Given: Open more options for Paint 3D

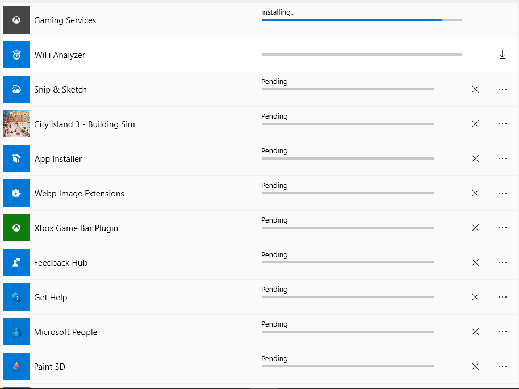Looking at the screenshot, I should pos(503,366).
